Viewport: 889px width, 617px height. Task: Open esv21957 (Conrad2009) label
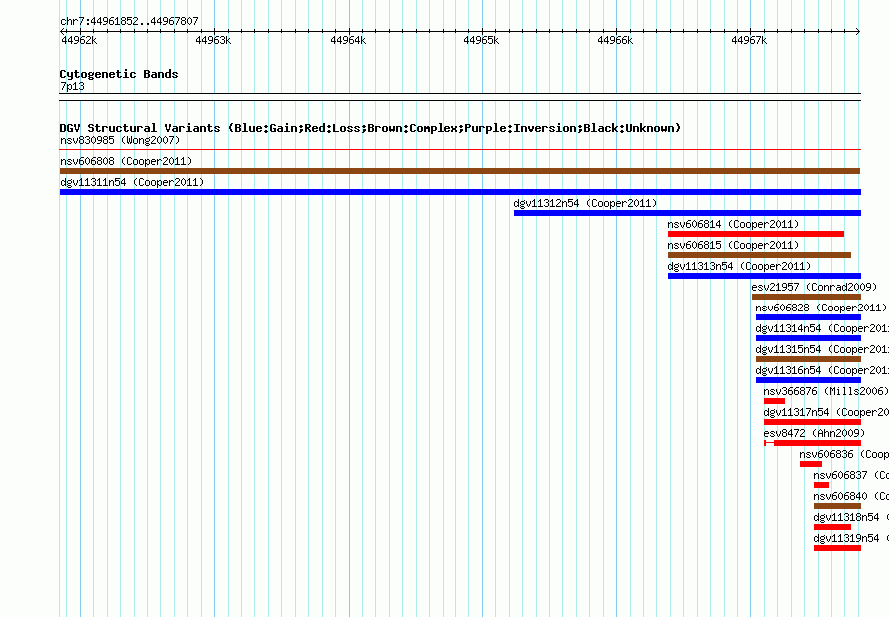click(x=814, y=287)
